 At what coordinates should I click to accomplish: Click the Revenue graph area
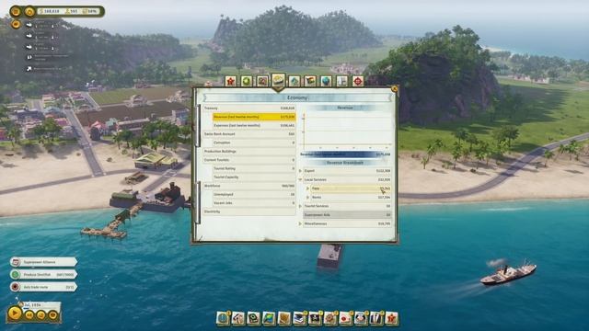tap(346, 131)
